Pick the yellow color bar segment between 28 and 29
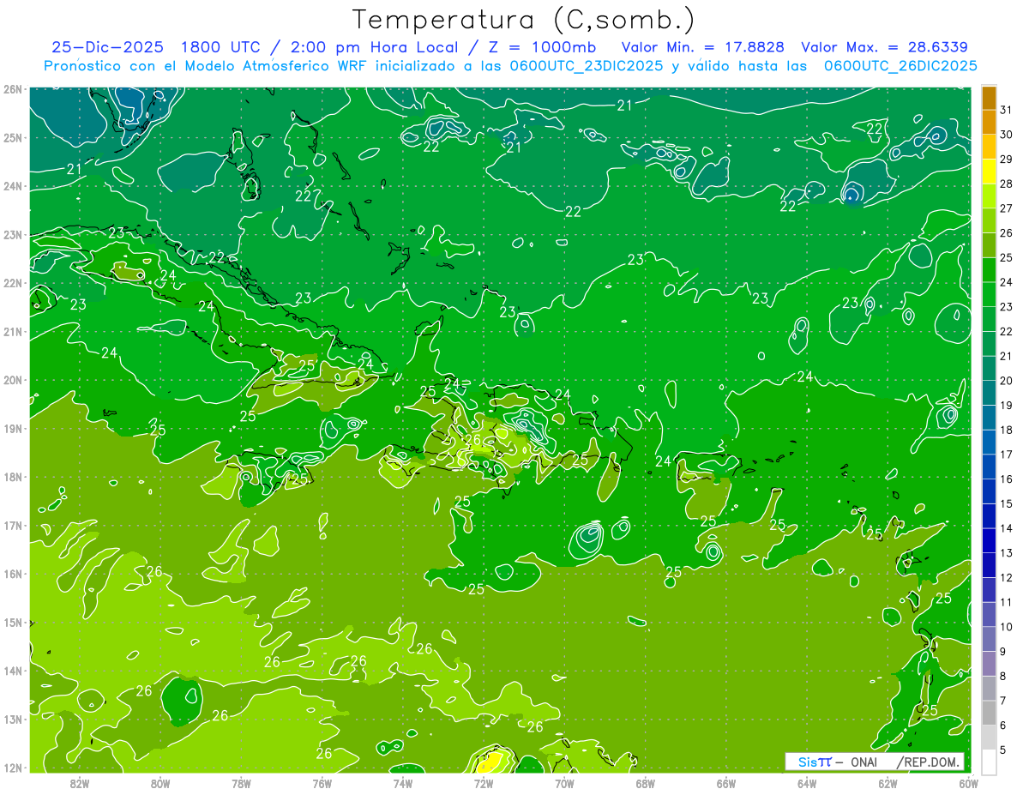Viewport: 1029px width, 795px height. (x=989, y=172)
